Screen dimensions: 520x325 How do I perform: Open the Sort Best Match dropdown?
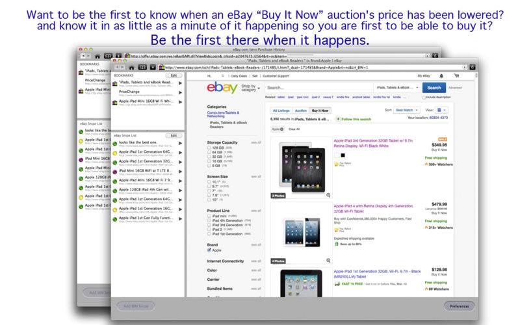407,110
